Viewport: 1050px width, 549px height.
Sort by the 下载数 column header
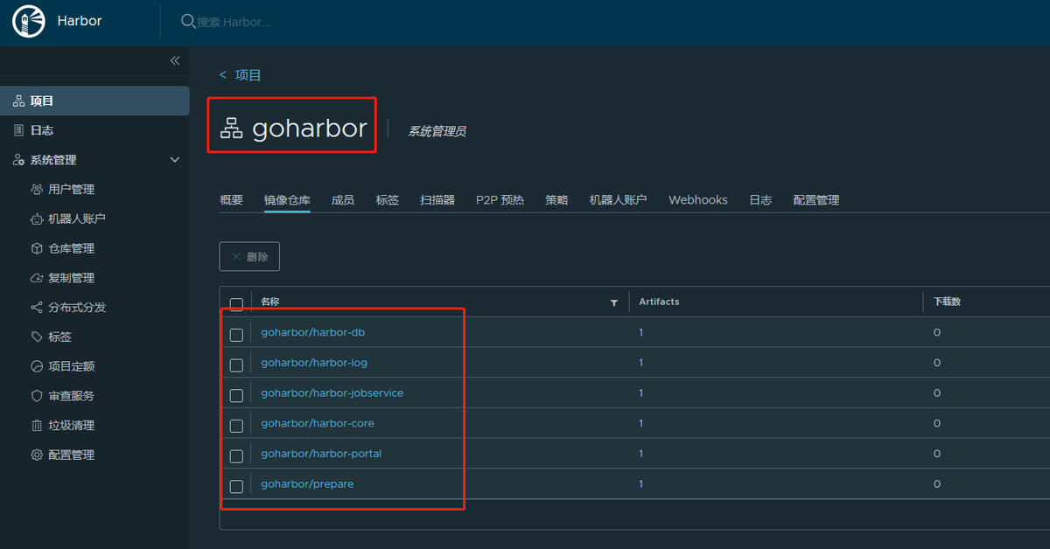(947, 302)
